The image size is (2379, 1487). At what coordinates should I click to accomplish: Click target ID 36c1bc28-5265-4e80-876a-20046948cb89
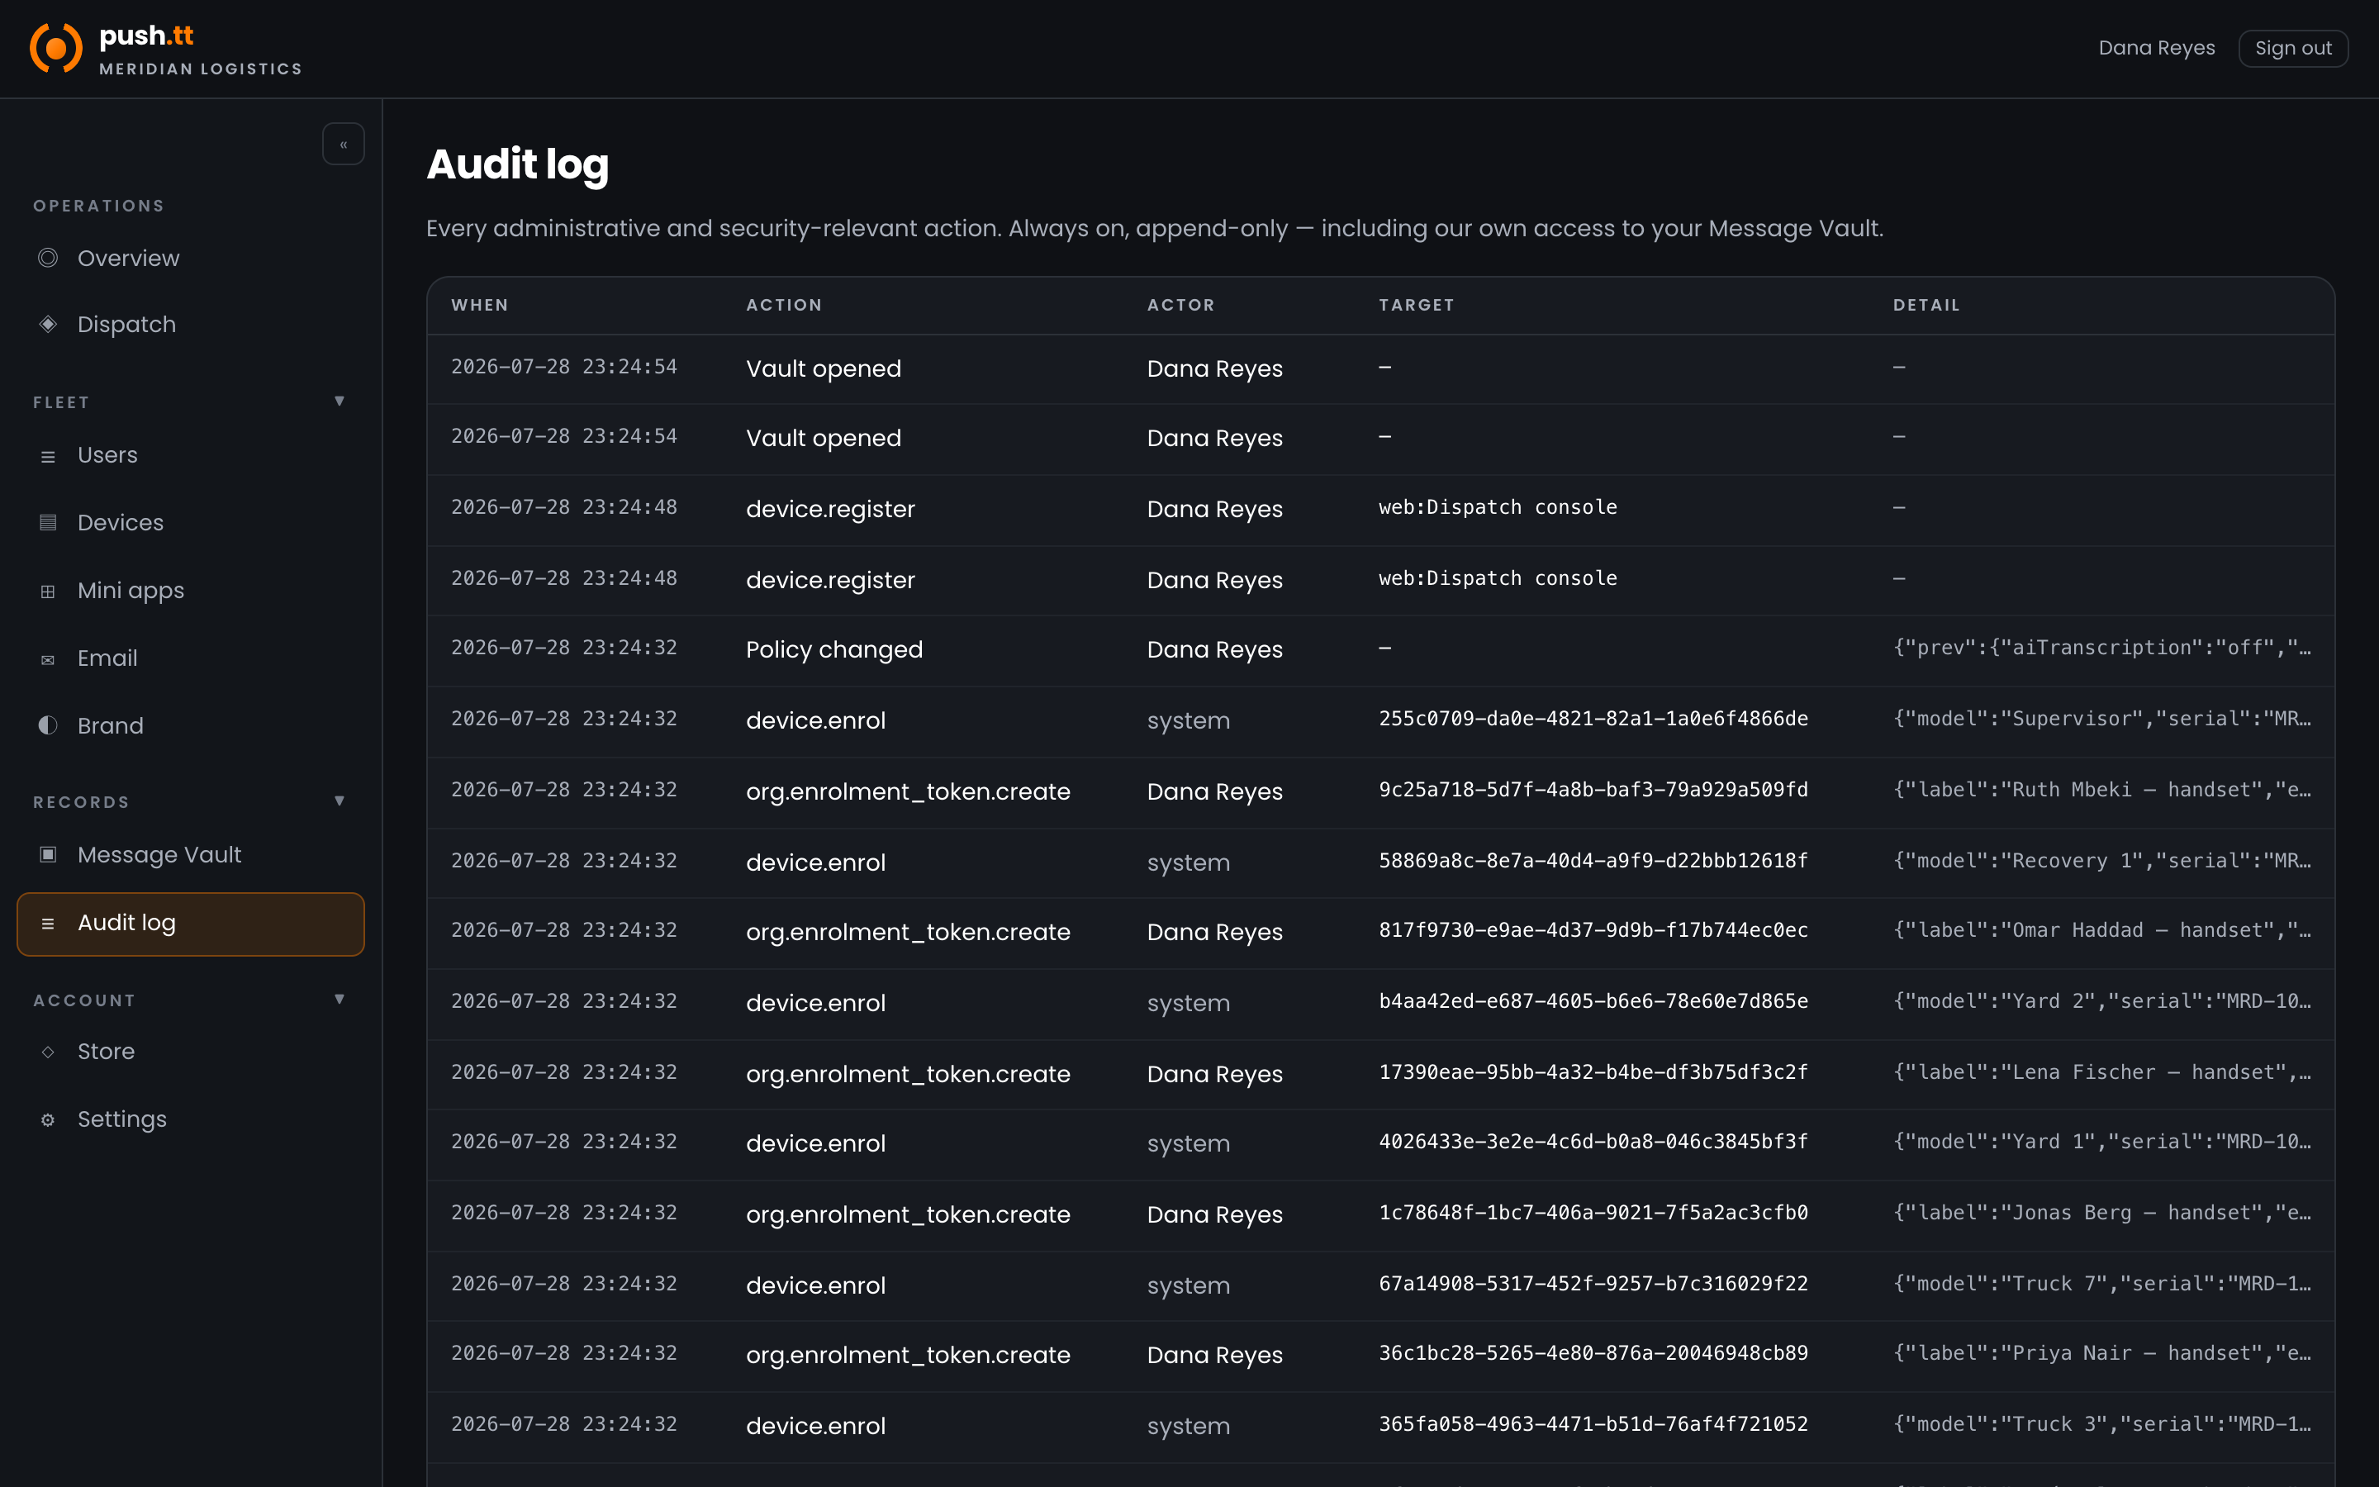click(1593, 1353)
